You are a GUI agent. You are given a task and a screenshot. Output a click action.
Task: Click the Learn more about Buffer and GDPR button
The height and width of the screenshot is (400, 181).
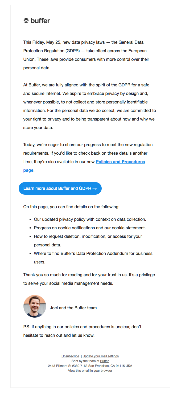[60, 188]
